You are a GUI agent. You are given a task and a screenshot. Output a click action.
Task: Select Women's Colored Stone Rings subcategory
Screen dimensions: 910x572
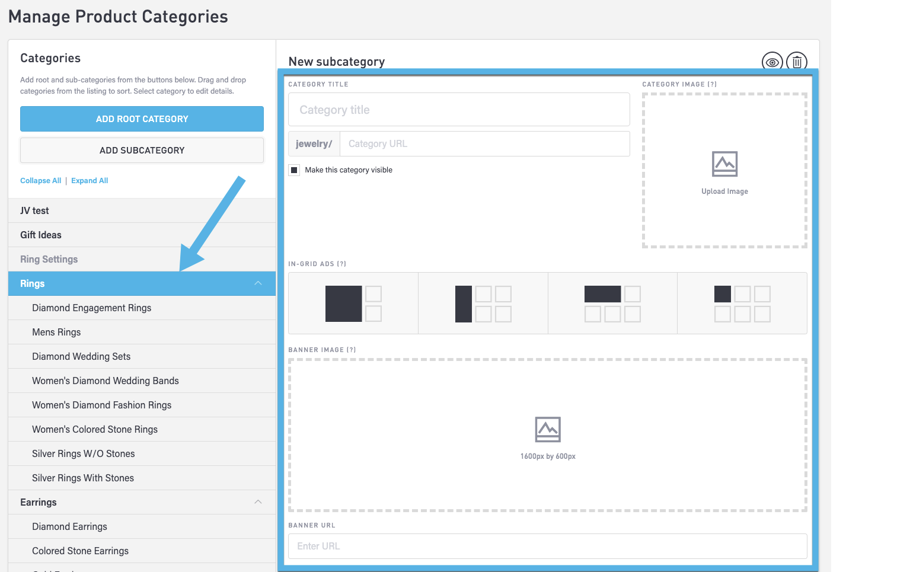click(95, 429)
